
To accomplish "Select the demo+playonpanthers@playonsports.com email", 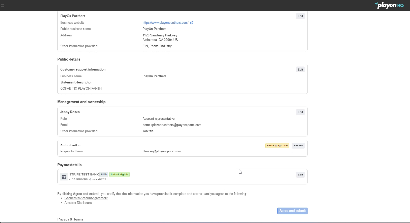I will click(172, 125).
